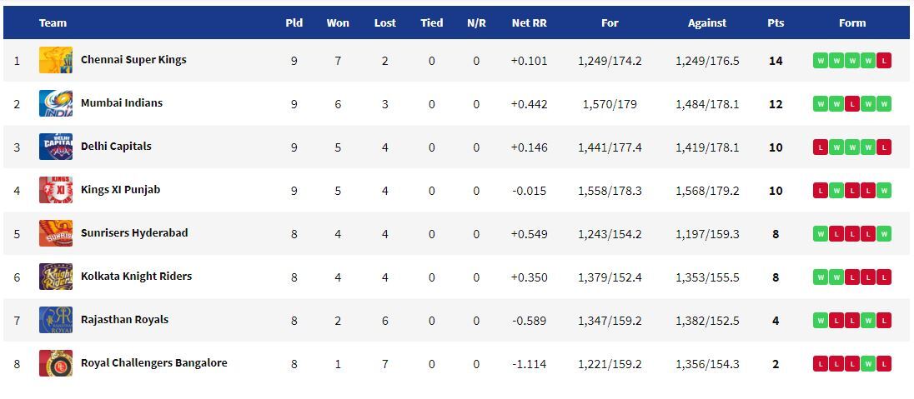Viewport: 914px width, 399px height.
Task: Click the Form column header
Action: (x=852, y=23)
